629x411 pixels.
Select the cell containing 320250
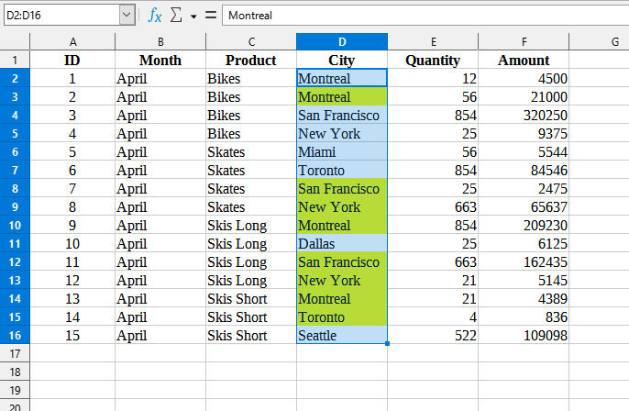click(x=524, y=116)
